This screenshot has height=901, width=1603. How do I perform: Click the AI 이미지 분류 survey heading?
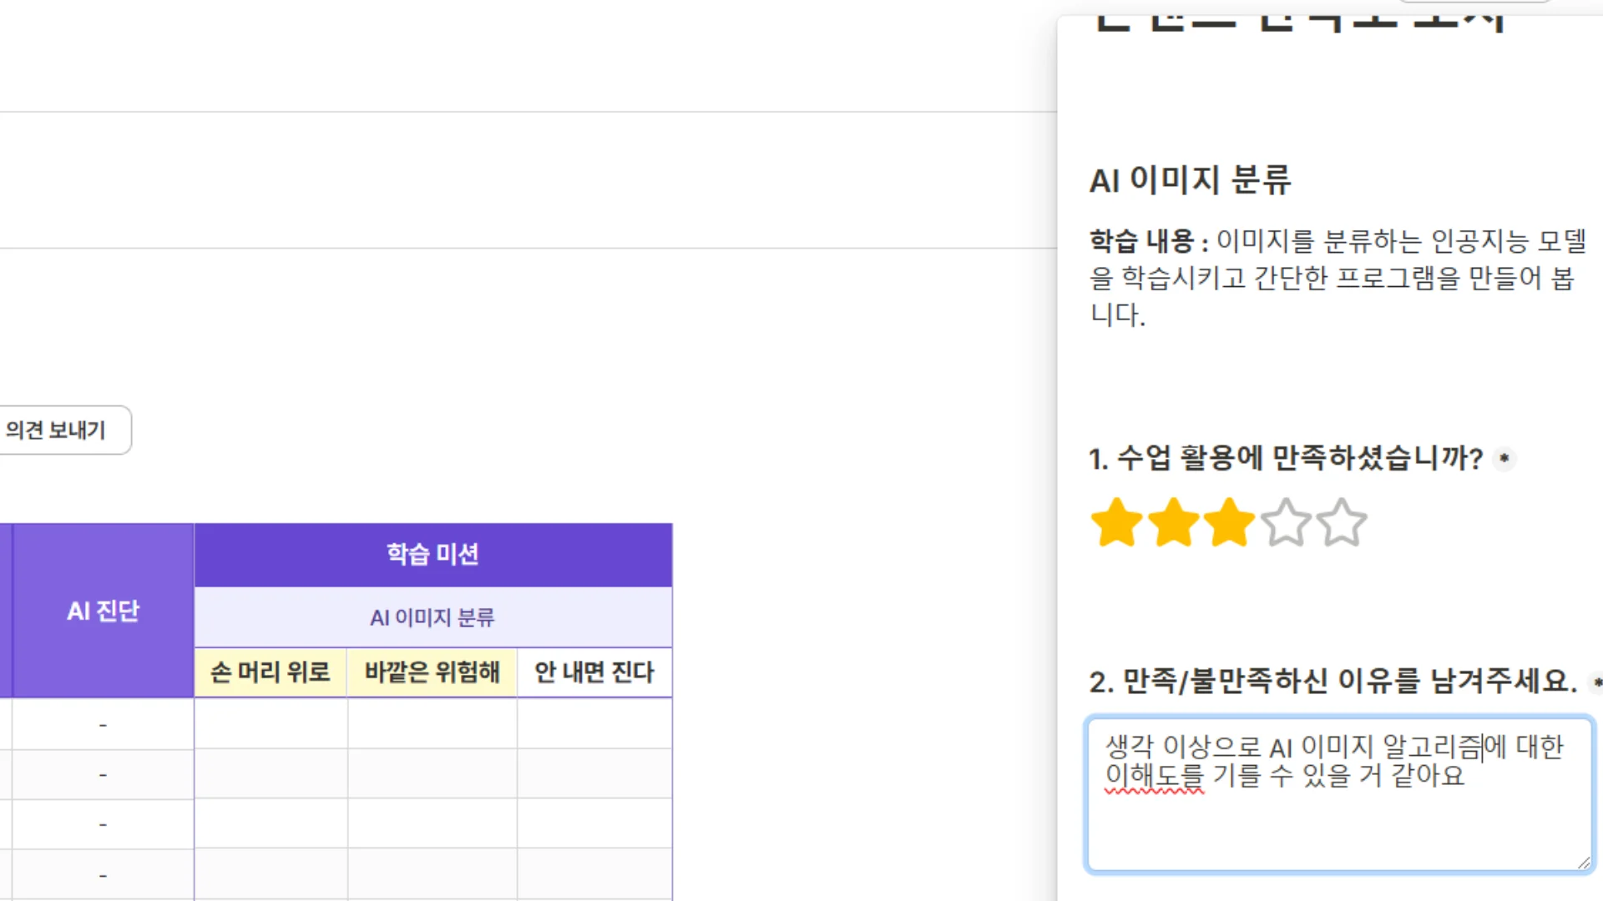pos(1190,179)
